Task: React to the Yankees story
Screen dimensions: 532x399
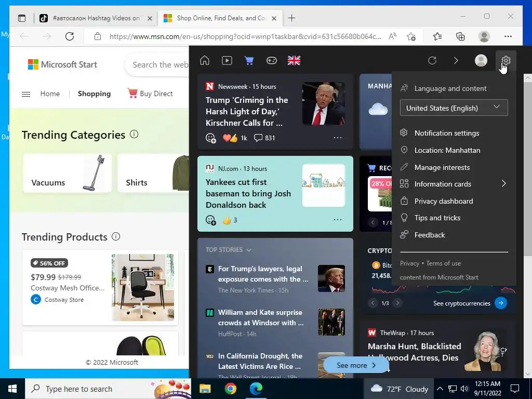Action: 211,220
